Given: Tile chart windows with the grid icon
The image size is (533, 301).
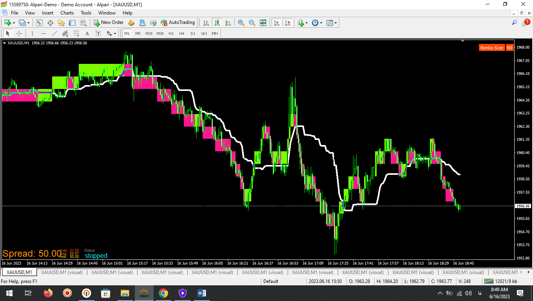Looking at the screenshot, I should [263, 23].
